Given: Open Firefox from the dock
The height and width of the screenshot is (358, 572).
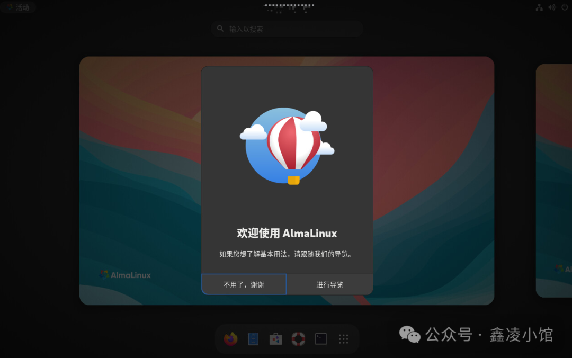Looking at the screenshot, I should (230, 339).
